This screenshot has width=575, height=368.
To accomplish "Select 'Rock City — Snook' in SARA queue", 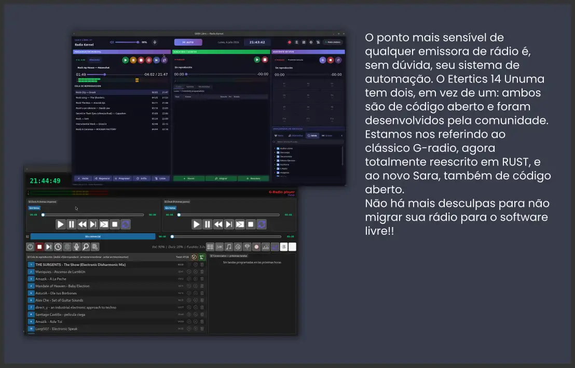I will (x=121, y=92).
